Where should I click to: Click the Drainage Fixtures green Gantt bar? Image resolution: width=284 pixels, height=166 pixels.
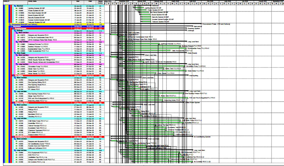coord(139,44)
